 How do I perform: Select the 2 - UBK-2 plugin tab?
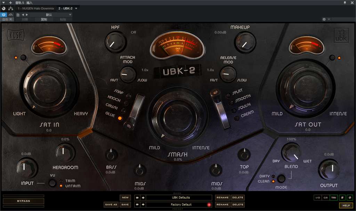[x=65, y=8]
